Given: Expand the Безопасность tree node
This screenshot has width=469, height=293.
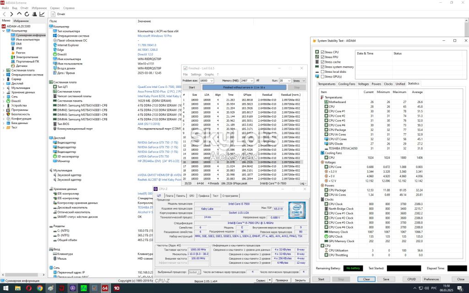Looking at the screenshot, I should 4,114.
